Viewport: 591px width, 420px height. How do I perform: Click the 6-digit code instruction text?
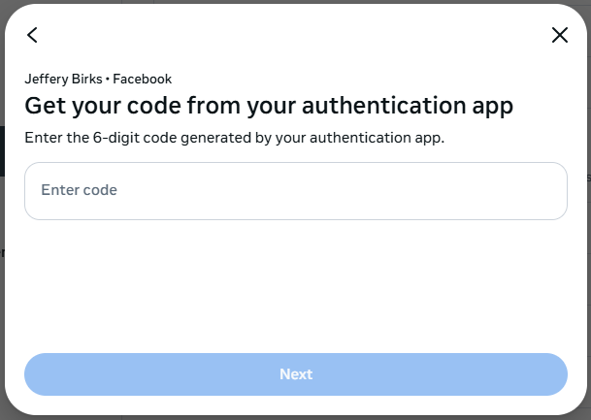tap(234, 138)
